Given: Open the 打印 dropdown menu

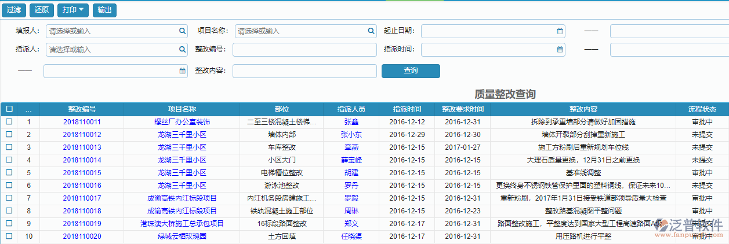Looking at the screenshot, I should [73, 10].
